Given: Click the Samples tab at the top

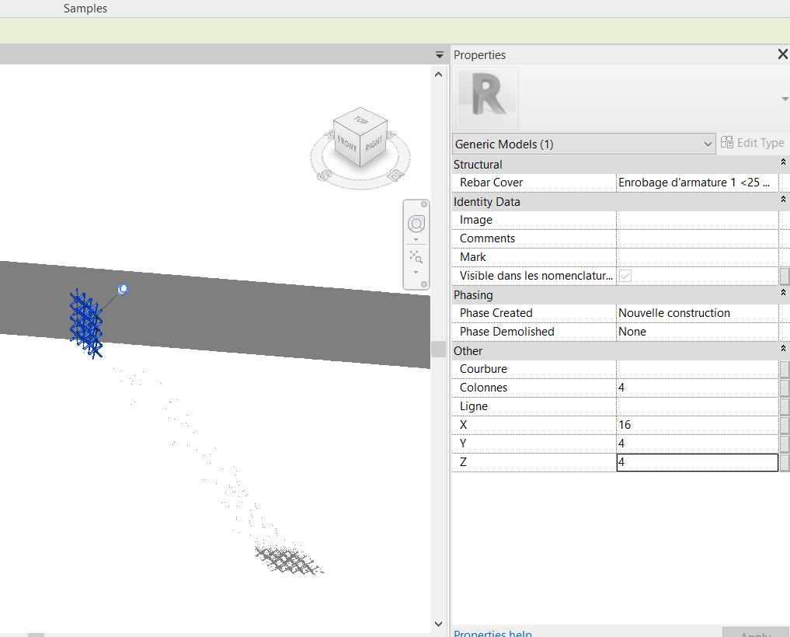Looking at the screenshot, I should pyautogui.click(x=85, y=9).
